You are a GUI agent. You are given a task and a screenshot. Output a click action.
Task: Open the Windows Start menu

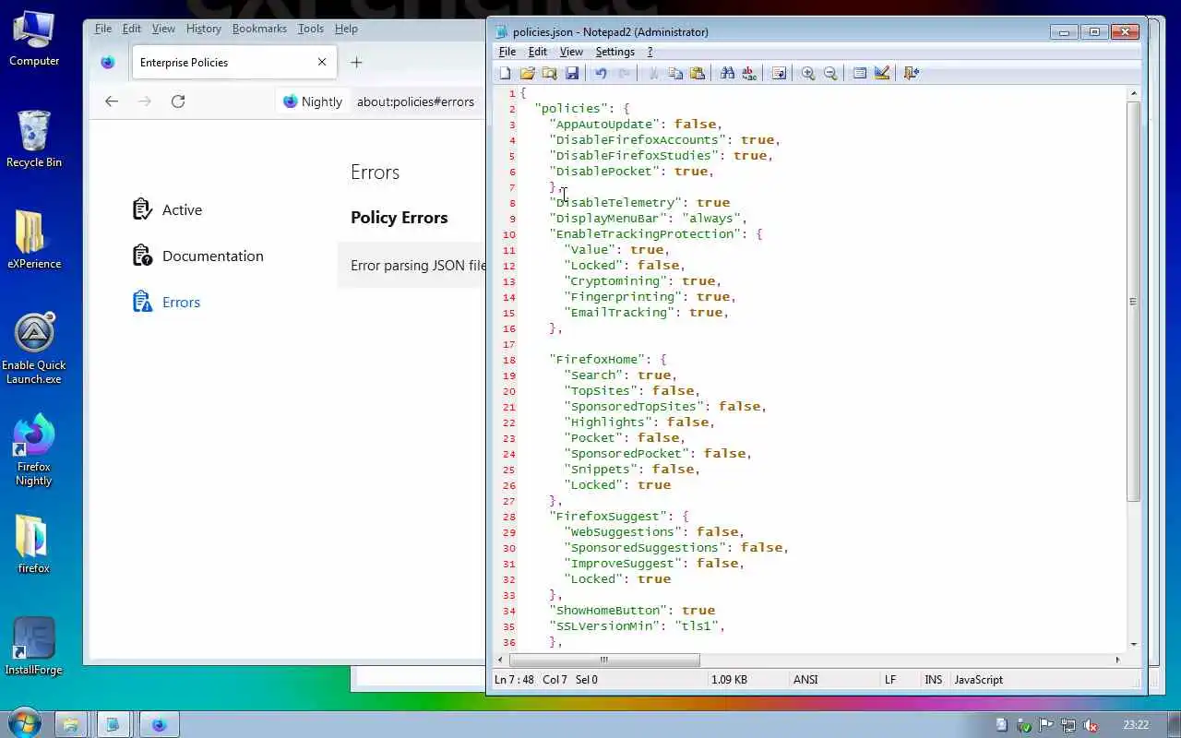click(24, 723)
